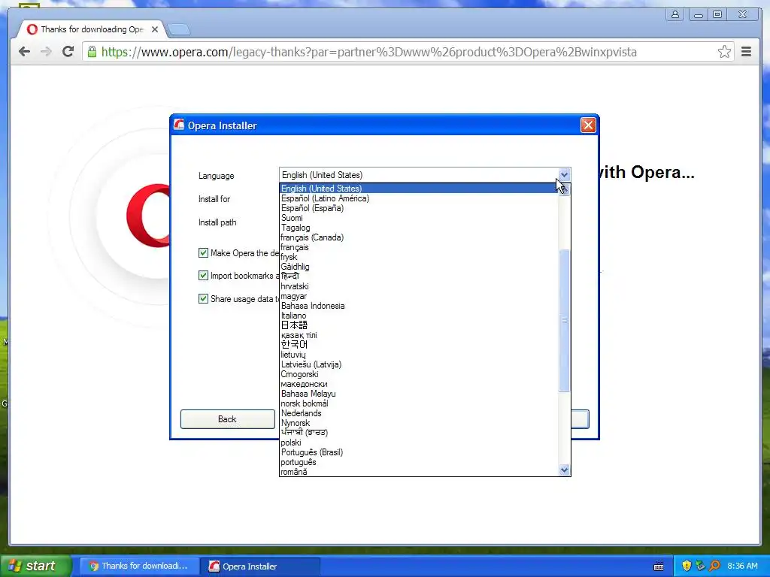
Task: Select Japanese 日本語 option
Action: (419, 325)
